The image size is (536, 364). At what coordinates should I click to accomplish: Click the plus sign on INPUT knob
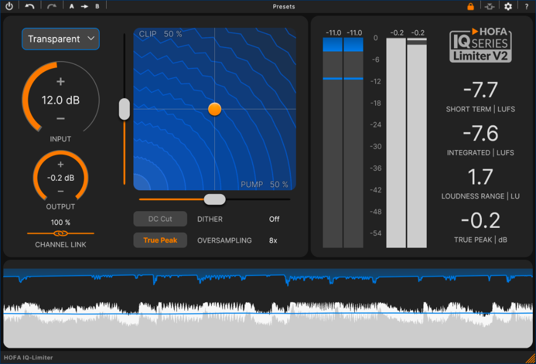click(61, 81)
